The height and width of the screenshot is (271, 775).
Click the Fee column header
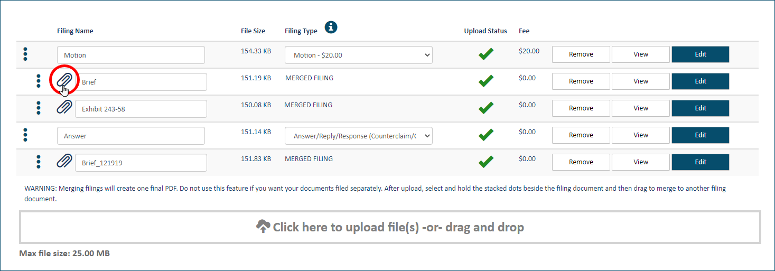coord(524,31)
